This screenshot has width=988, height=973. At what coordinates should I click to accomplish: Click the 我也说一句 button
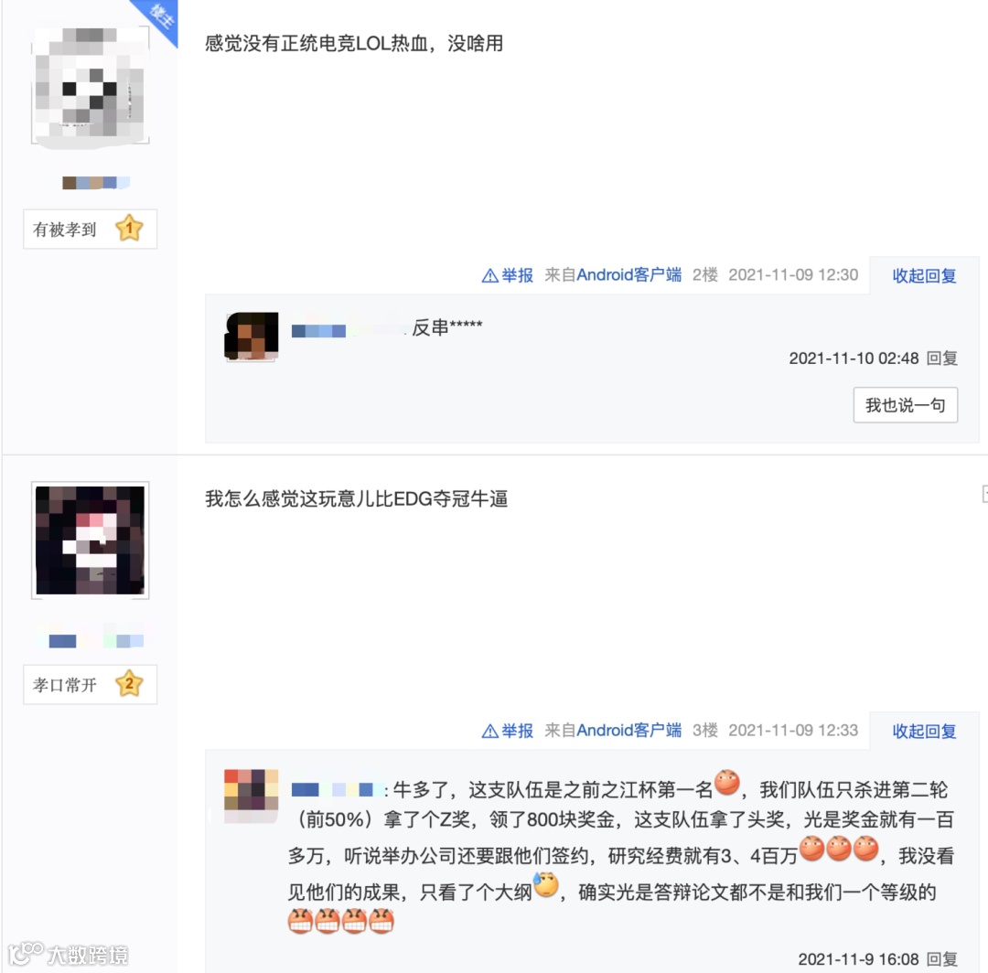point(906,405)
